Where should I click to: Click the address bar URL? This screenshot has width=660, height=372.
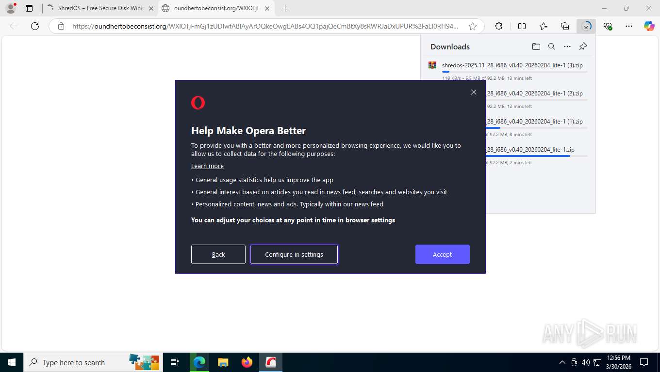coord(265,26)
